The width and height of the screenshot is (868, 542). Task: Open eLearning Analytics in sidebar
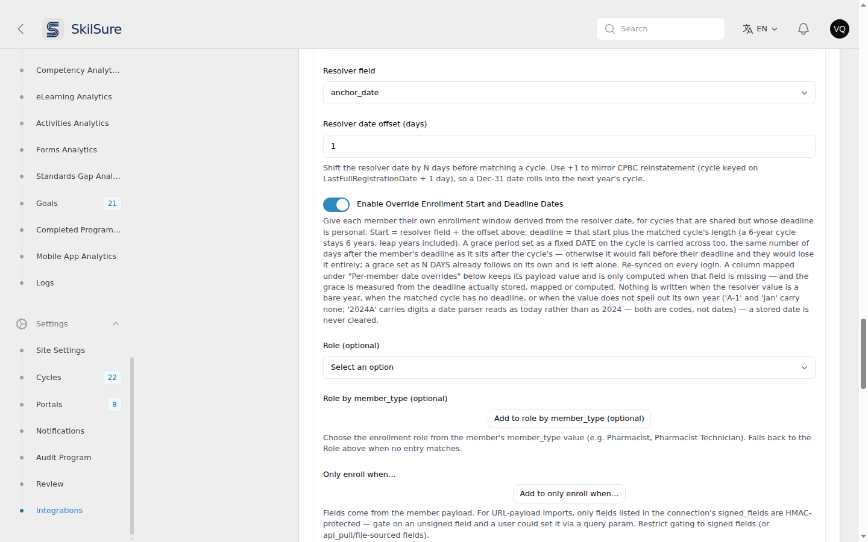[74, 97]
